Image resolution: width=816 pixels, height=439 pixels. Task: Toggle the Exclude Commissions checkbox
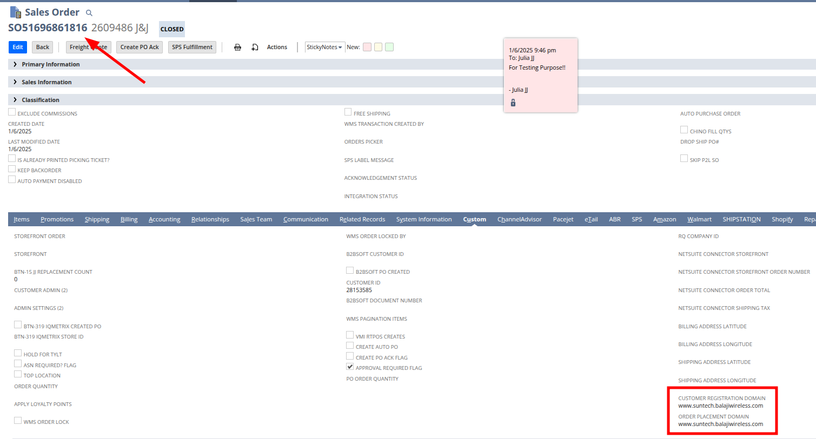pyautogui.click(x=12, y=112)
